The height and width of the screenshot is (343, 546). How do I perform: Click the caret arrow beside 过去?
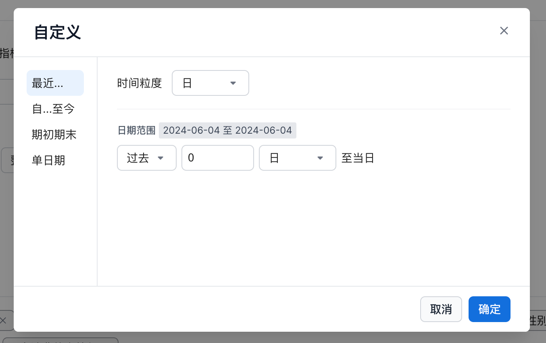[160, 158]
